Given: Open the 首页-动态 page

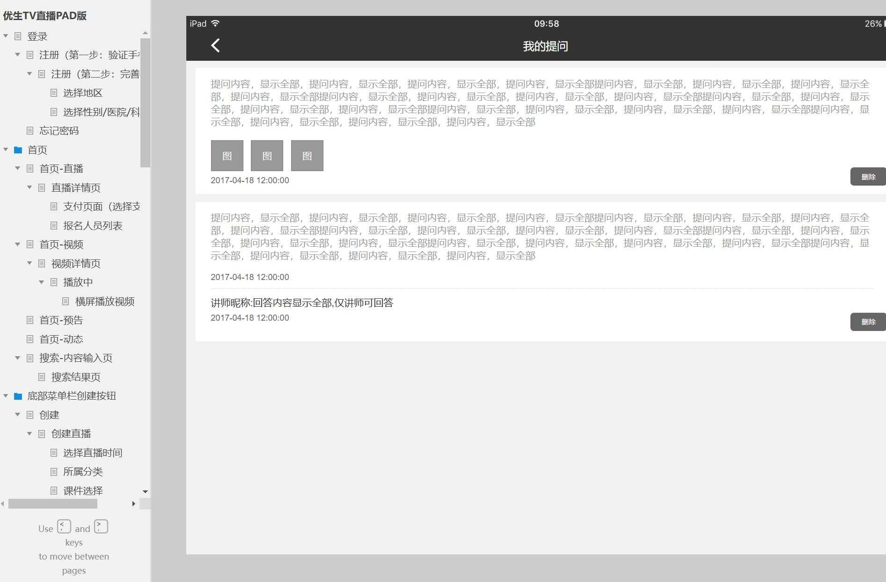Looking at the screenshot, I should click(x=61, y=339).
